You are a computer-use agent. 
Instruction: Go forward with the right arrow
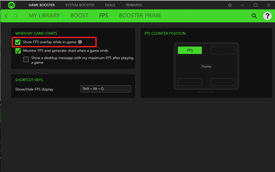[x=16, y=16]
